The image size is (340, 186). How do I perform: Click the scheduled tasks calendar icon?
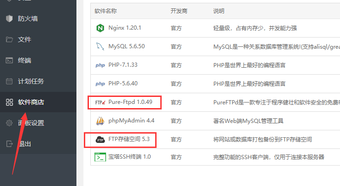(9, 81)
